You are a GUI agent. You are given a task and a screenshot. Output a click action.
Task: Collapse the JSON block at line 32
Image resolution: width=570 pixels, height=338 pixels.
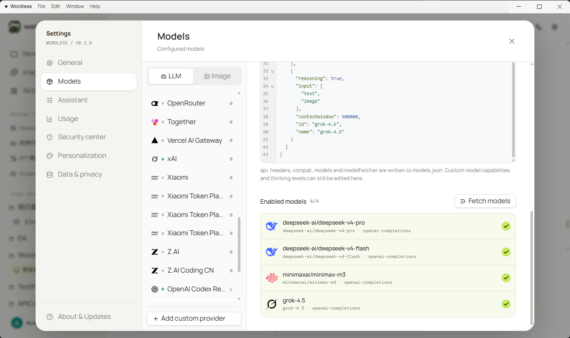(272, 71)
